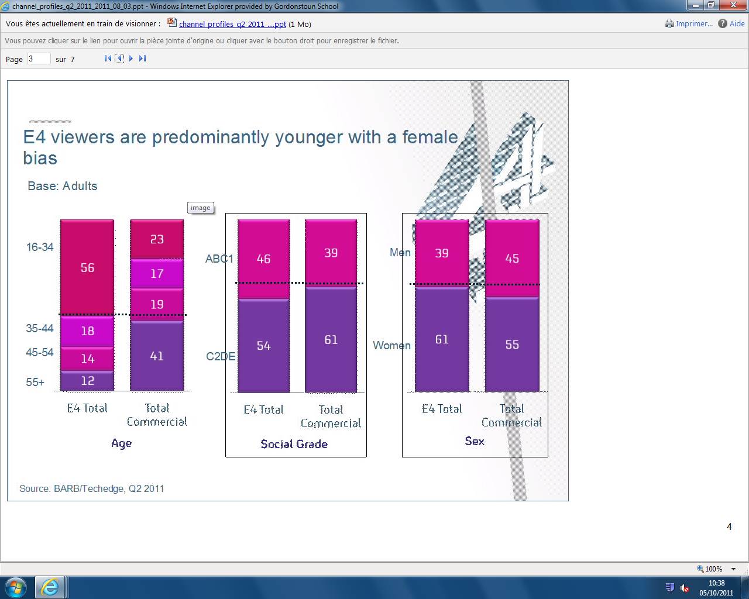This screenshot has width=749, height=599.
Task: Open the Windows Start menu
Action: [x=16, y=587]
